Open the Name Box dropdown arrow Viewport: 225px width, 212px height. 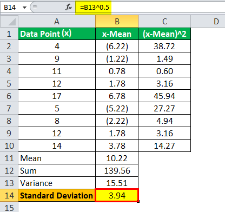[x=24, y=8]
